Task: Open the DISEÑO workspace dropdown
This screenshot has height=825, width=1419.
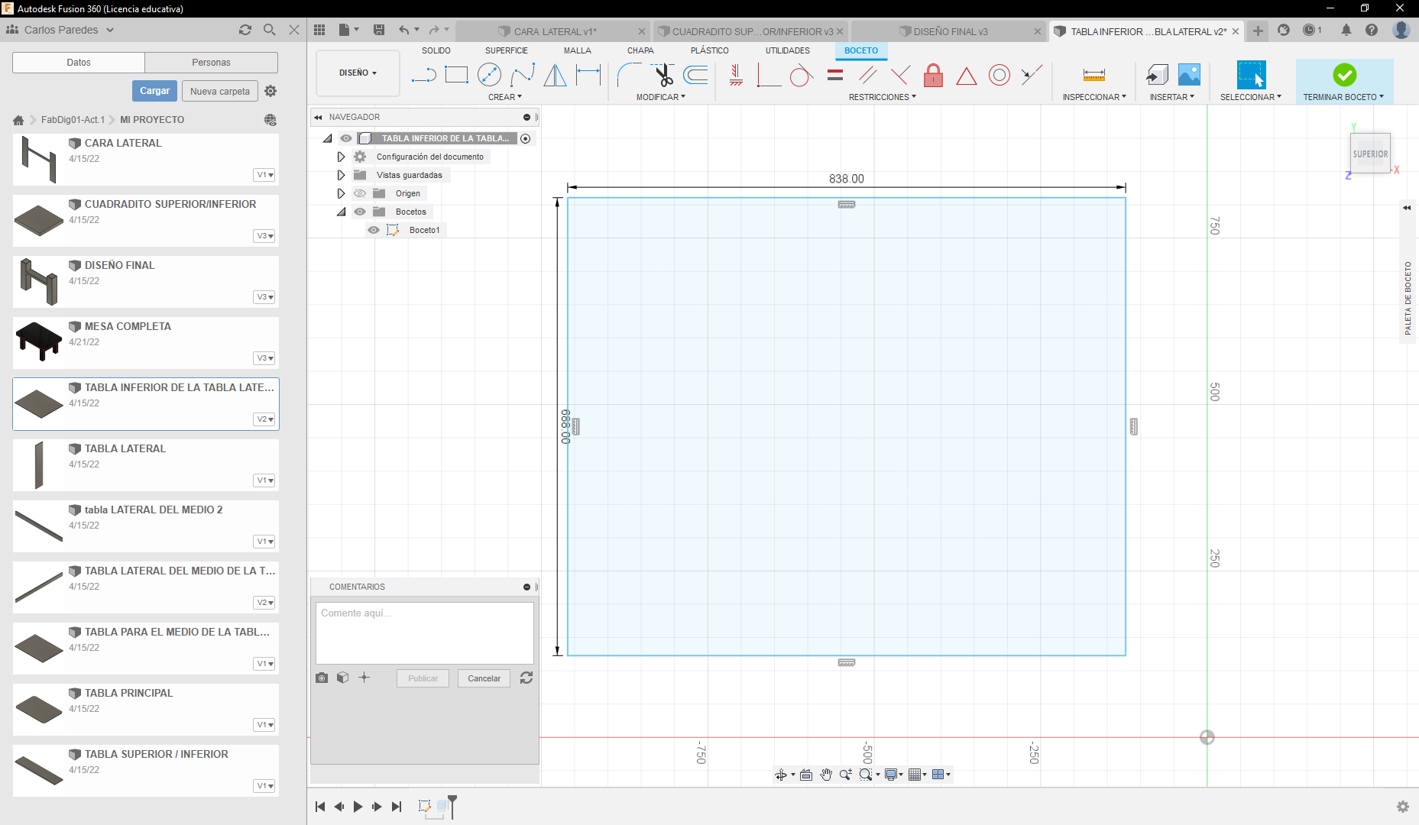Action: tap(358, 73)
